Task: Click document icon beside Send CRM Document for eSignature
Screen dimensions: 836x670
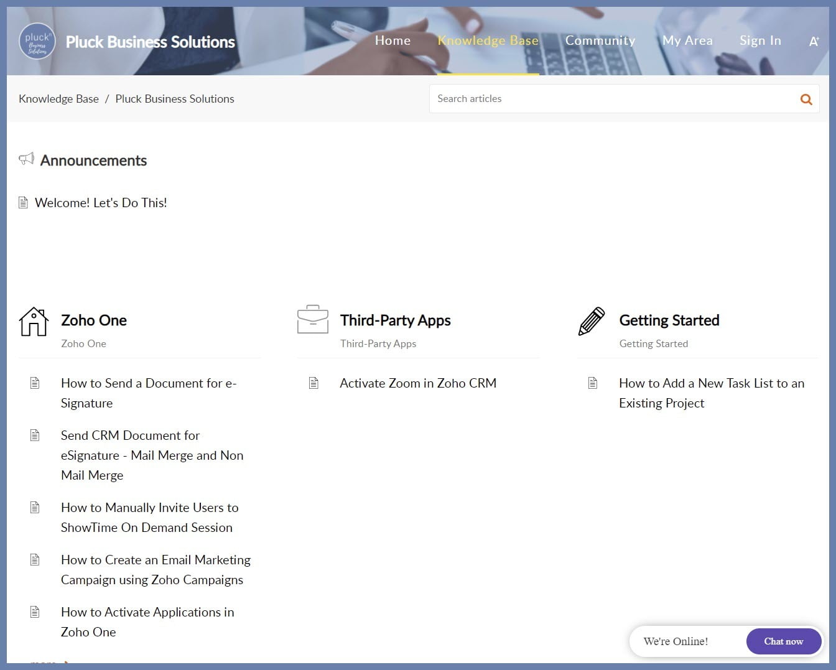Action: [35, 435]
